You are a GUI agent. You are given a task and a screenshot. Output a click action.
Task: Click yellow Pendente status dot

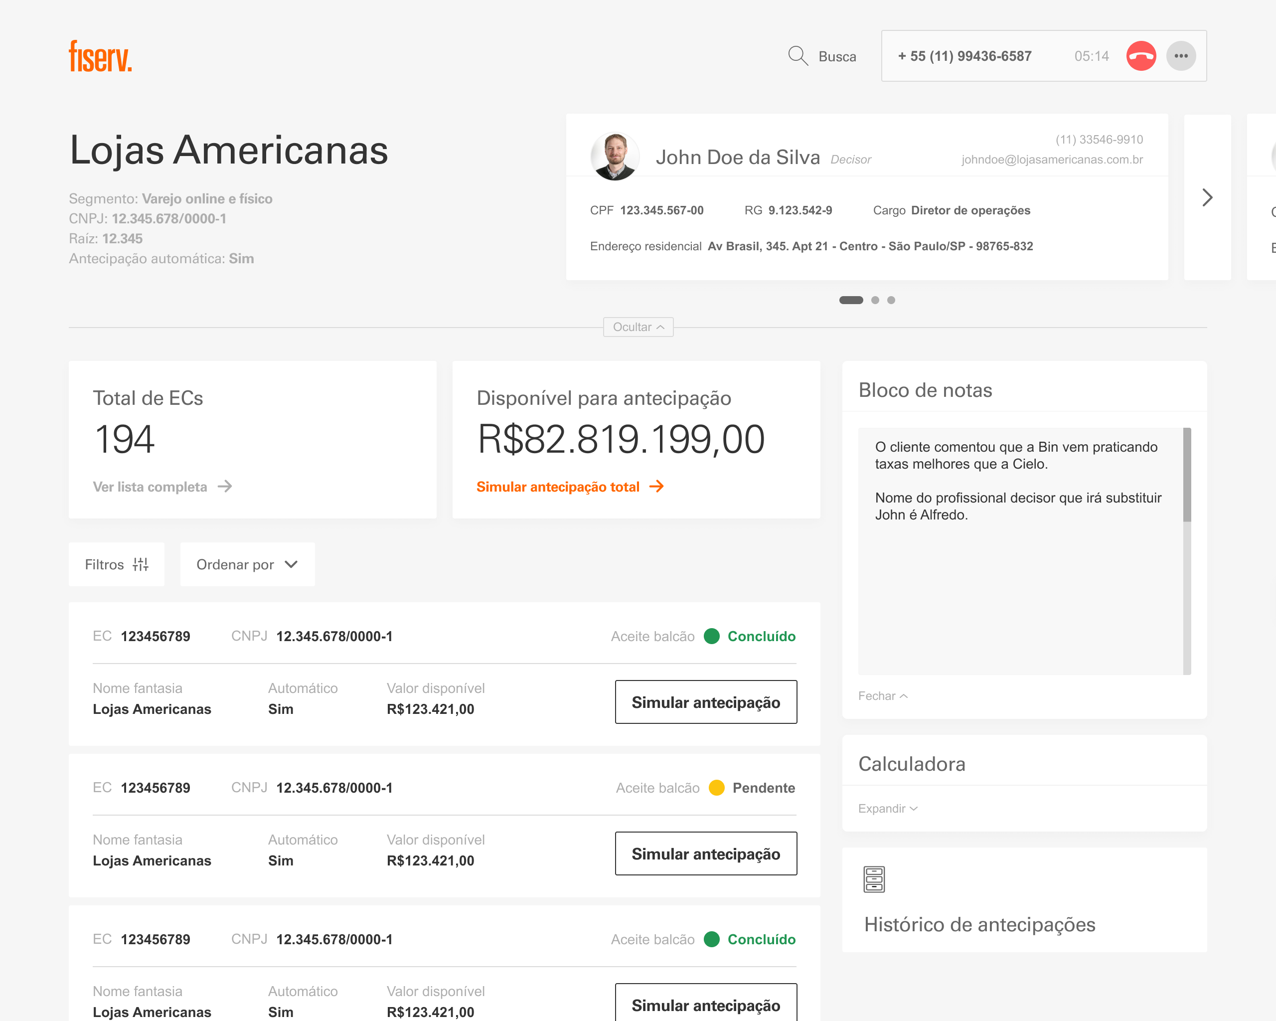(716, 788)
